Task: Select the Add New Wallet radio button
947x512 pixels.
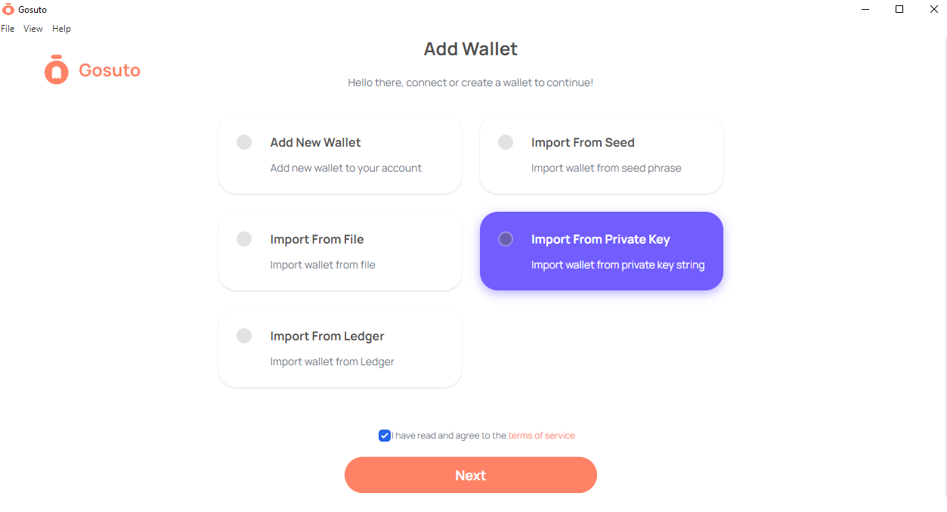Action: tap(243, 142)
